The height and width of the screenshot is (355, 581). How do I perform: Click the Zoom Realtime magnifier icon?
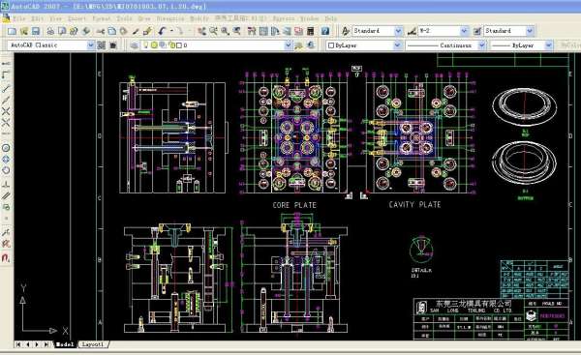[213, 31]
